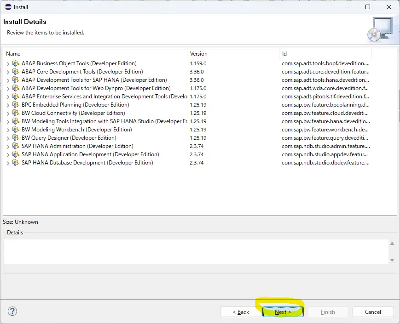This screenshot has width=400, height=324.
Task: Click the SAP HANA Database Development feature icon
Action: click(16, 163)
